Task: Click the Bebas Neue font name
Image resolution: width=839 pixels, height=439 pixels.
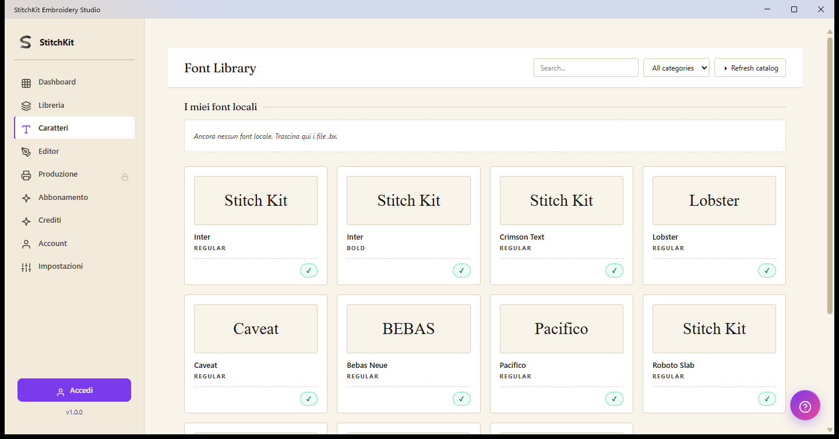Action: coord(367,366)
